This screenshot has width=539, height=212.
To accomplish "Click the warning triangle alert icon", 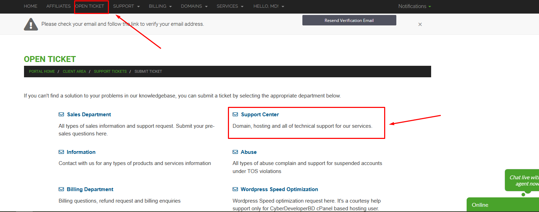I will point(31,24).
